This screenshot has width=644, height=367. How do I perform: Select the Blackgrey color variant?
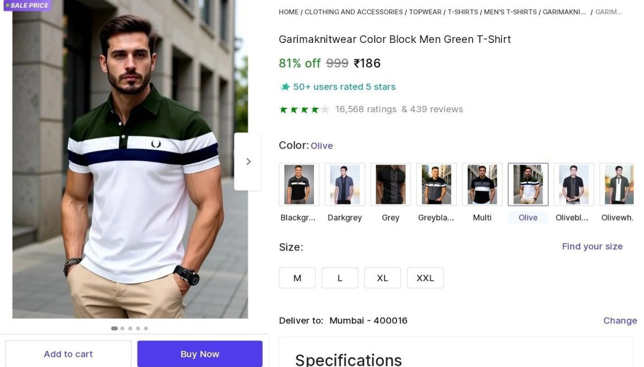(298, 183)
